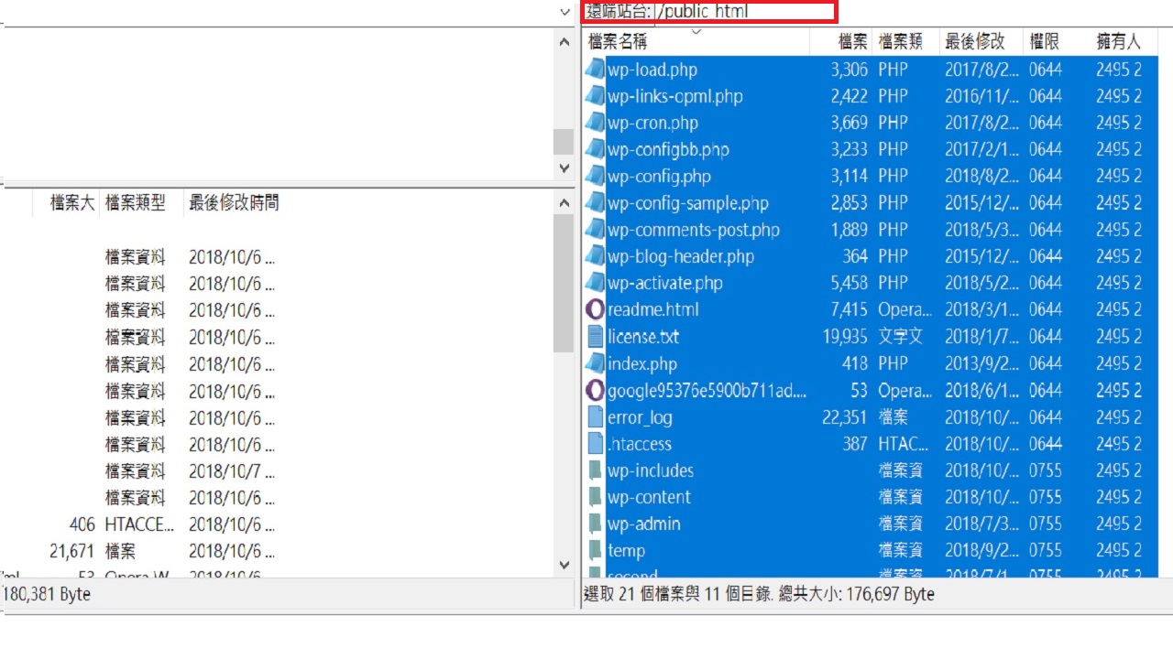Image resolution: width=1173 pixels, height=659 pixels.
Task: Click the readme.html Opera icon
Action: pos(595,309)
